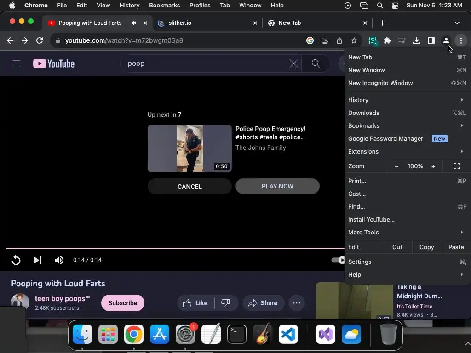The width and height of the screenshot is (471, 353).
Task: Skip to next video in player
Action: point(38,260)
